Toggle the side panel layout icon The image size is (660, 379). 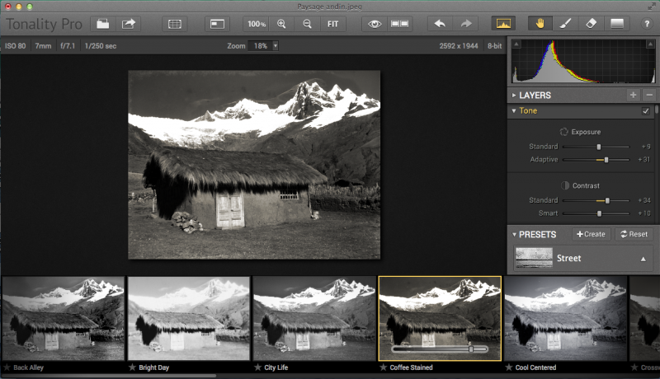[217, 24]
